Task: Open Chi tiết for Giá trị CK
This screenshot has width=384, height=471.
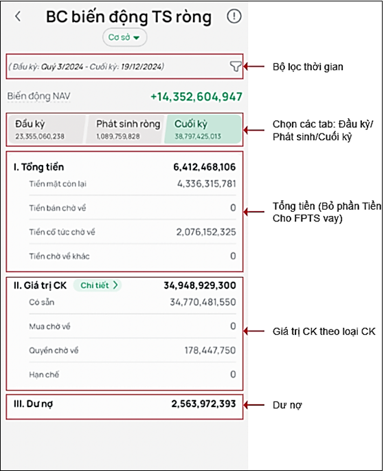Action: [x=98, y=285]
